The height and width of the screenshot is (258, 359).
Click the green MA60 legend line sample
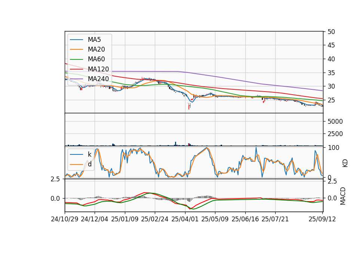pyautogui.click(x=76, y=59)
